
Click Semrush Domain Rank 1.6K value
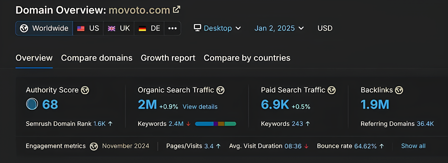(x=99, y=124)
